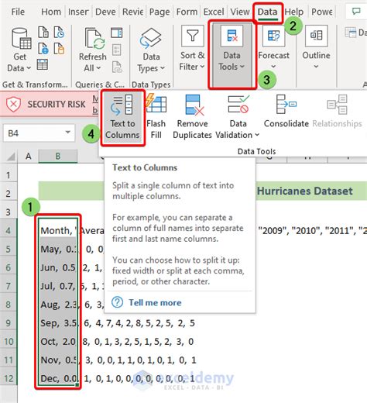The image size is (367, 403).
Task: Select row 12 header
Action: [x=9, y=379]
